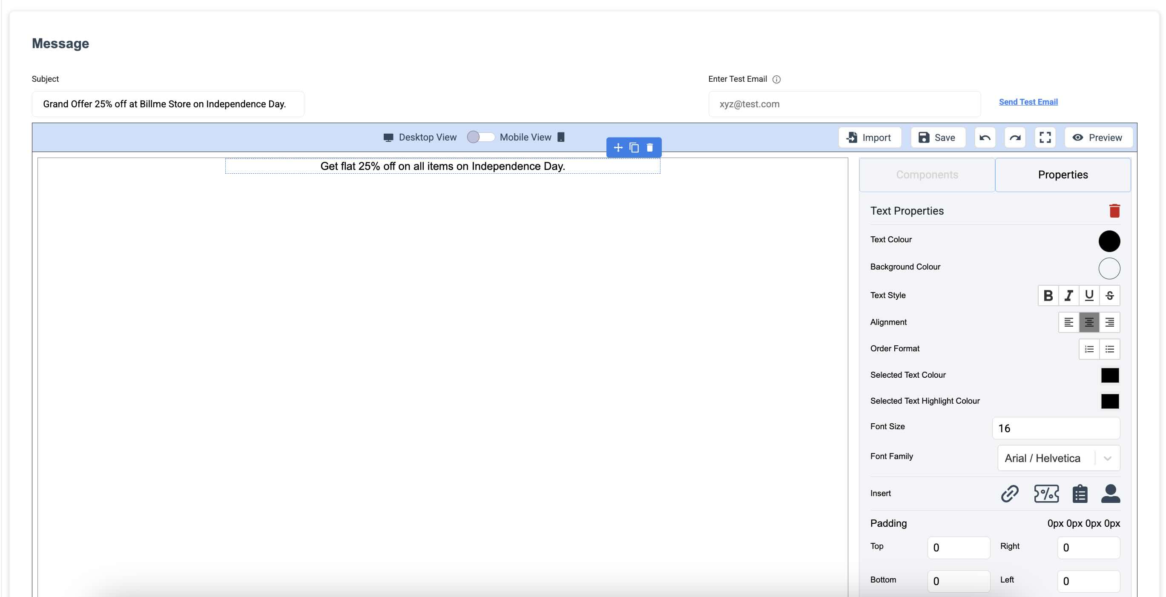Set alignment to right
This screenshot has width=1166, height=597.
click(1109, 322)
